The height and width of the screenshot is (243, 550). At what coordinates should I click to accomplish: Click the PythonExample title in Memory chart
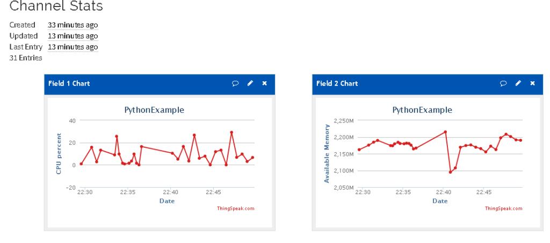[422, 110]
